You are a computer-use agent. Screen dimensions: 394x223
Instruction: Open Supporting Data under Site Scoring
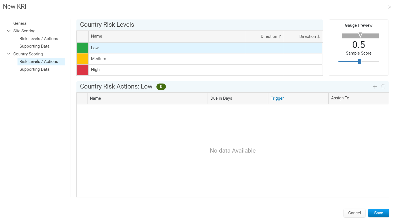(x=34, y=46)
